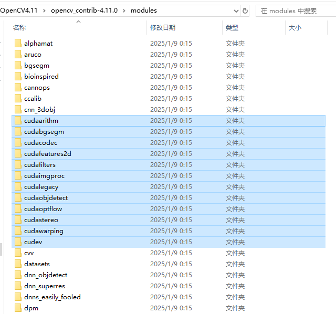Click the 文件夹 type cell of cvv row

tap(235, 253)
